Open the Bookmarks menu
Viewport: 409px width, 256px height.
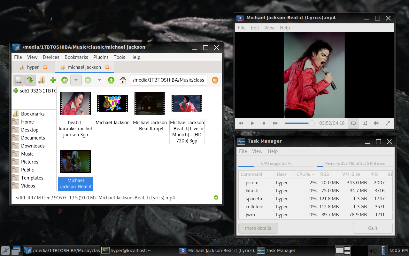click(76, 57)
